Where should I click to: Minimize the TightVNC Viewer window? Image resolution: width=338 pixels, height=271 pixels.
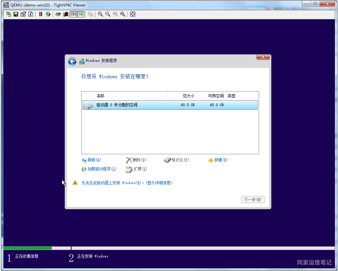pyautogui.click(x=306, y=4)
